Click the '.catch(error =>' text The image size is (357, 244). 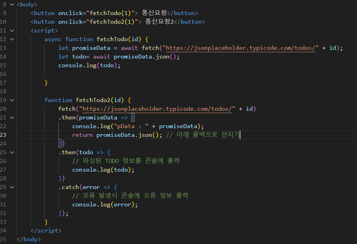pos(85,187)
